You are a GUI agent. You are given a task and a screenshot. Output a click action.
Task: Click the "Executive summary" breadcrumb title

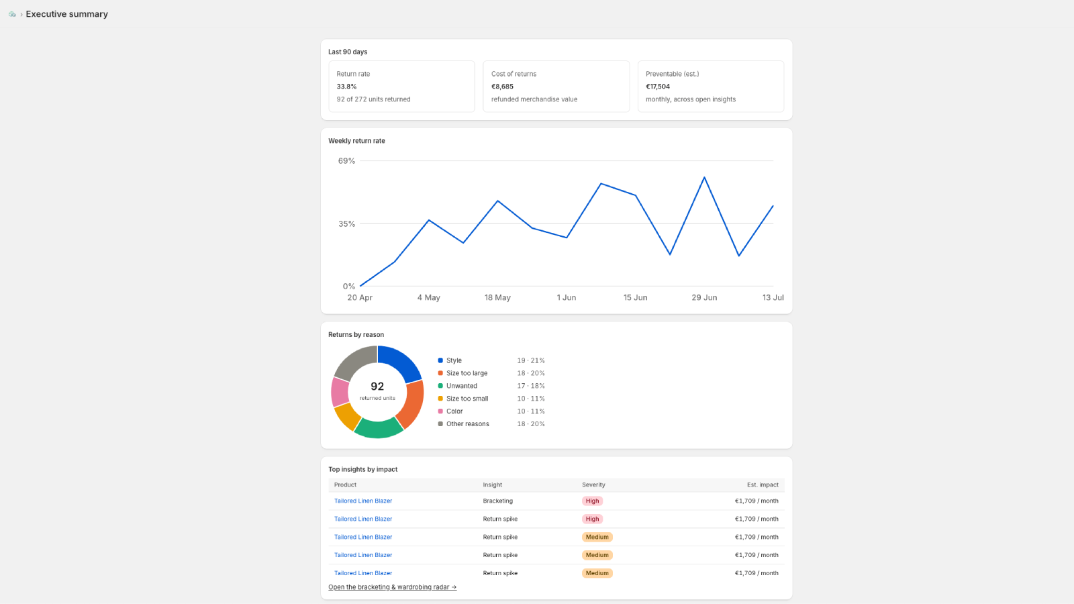coord(66,14)
